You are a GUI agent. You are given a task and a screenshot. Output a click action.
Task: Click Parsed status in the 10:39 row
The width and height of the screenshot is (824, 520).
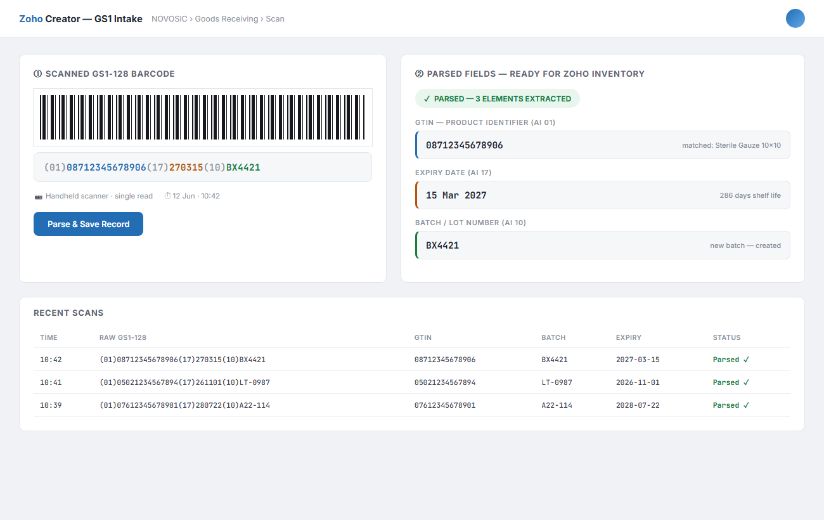pos(731,405)
